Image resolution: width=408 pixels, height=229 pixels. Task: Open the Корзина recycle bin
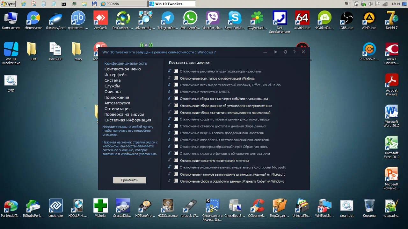pyautogui.click(x=369, y=208)
